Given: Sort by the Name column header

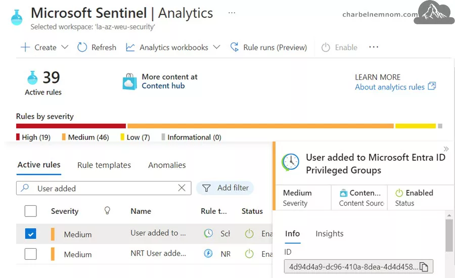Looking at the screenshot, I should (x=141, y=211).
